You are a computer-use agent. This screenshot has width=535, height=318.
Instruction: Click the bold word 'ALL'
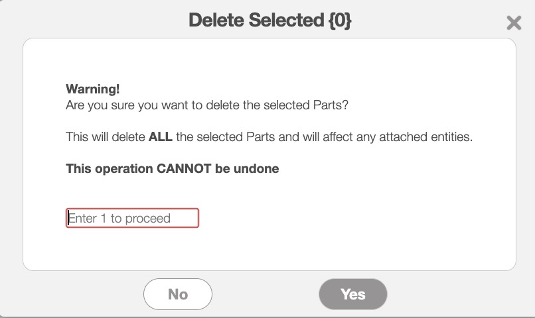click(161, 138)
